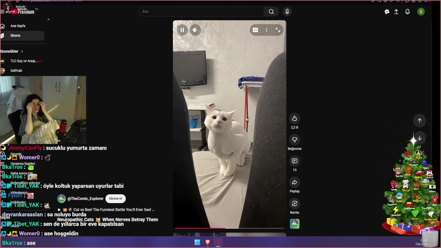The image size is (441, 248).
Task: Click chat message 'sucuklu yumurta zamanı'
Action: [x=76, y=148]
